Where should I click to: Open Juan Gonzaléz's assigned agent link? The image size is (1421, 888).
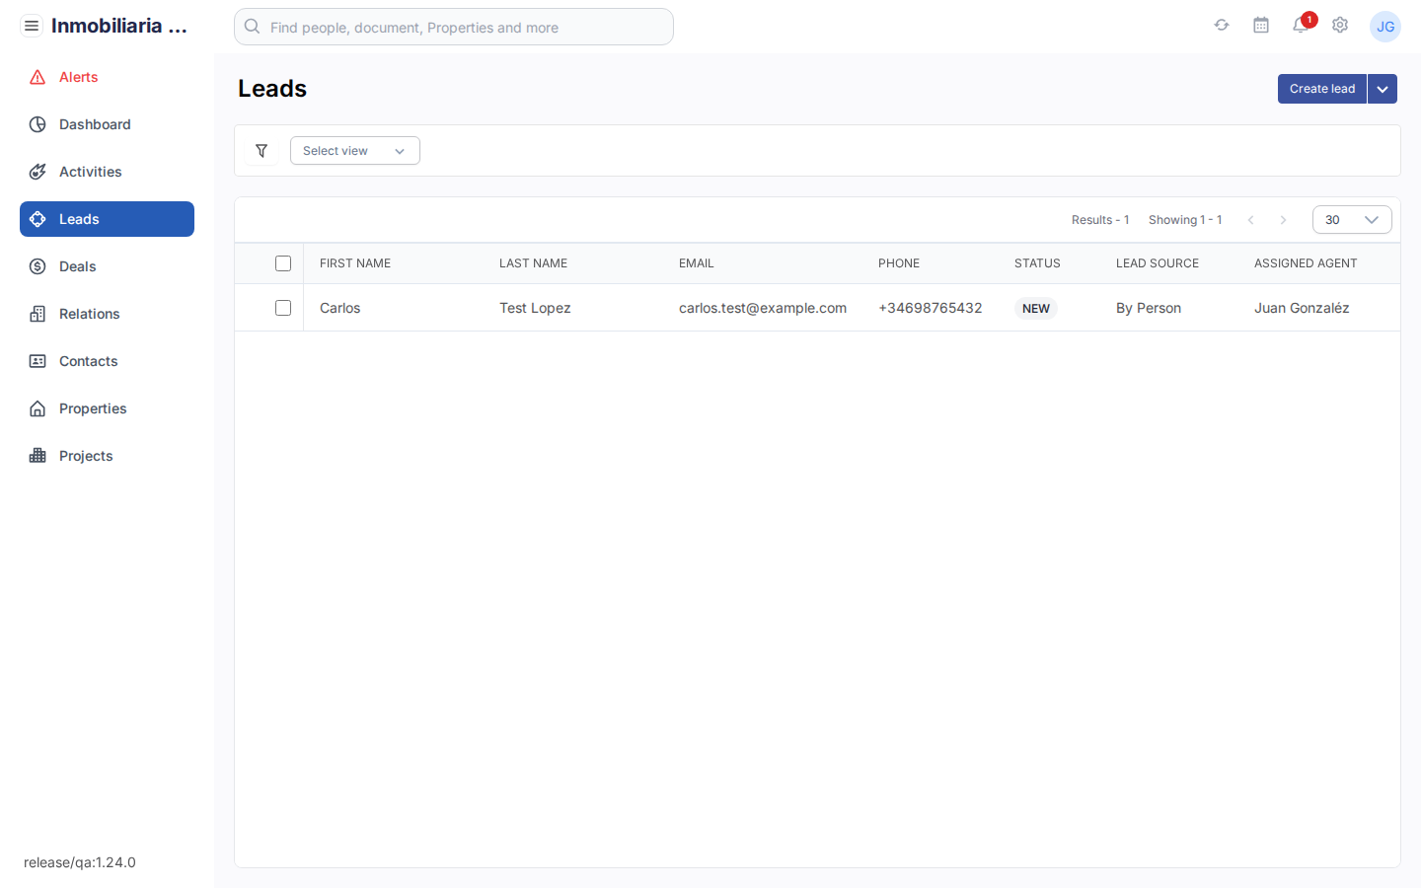pyautogui.click(x=1302, y=308)
